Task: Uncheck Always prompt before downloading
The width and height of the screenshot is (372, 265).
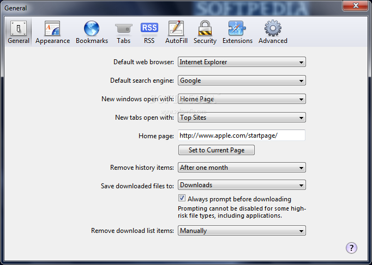Action: (182, 198)
